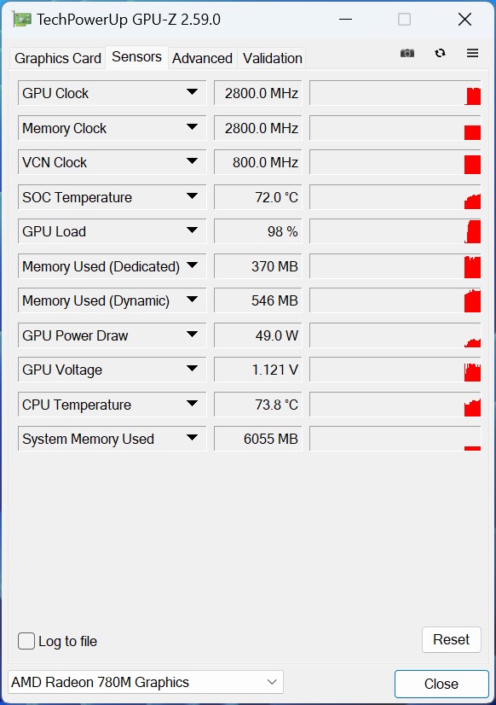Open the Memory Used (Dedicated) dropdown arrow
496x705 pixels.
point(192,265)
